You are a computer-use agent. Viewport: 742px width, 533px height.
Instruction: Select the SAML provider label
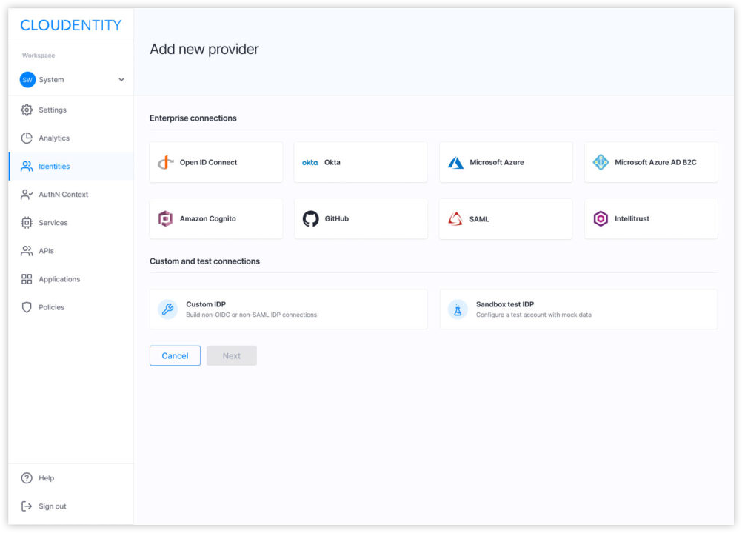(x=479, y=219)
